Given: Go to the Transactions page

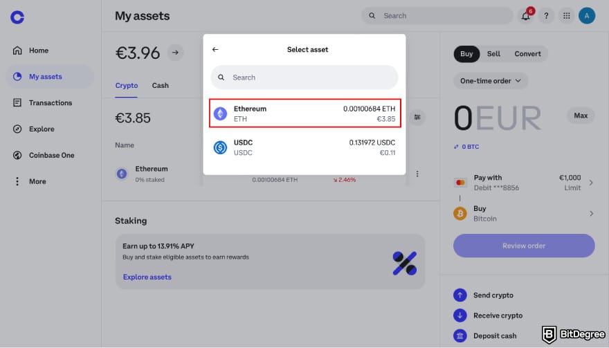Looking at the screenshot, I should coord(43,103).
